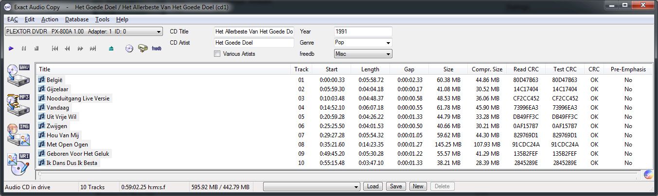Image resolution: width=658 pixels, height=196 pixels.
Task: Extract tracks uncompressed via WAV icon
Action: 18,76
